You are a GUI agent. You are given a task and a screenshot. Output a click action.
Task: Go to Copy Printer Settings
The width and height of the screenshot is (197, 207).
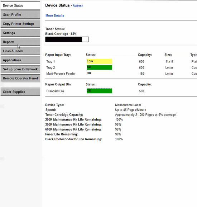tap(20, 24)
